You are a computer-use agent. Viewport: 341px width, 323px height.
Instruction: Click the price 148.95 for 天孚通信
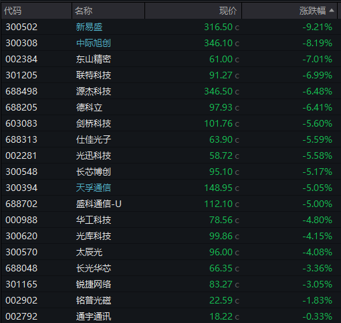219,188
